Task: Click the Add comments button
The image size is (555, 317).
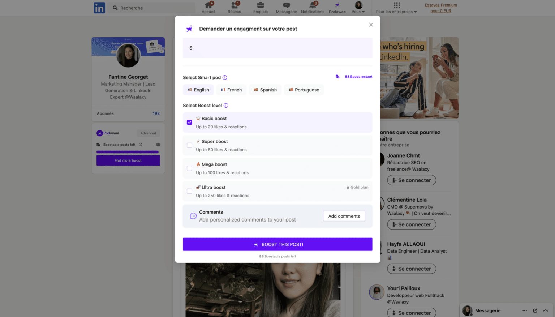Action: click(x=344, y=216)
